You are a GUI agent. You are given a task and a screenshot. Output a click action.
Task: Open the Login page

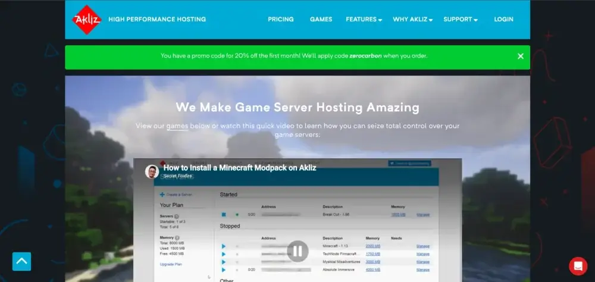[x=503, y=20]
